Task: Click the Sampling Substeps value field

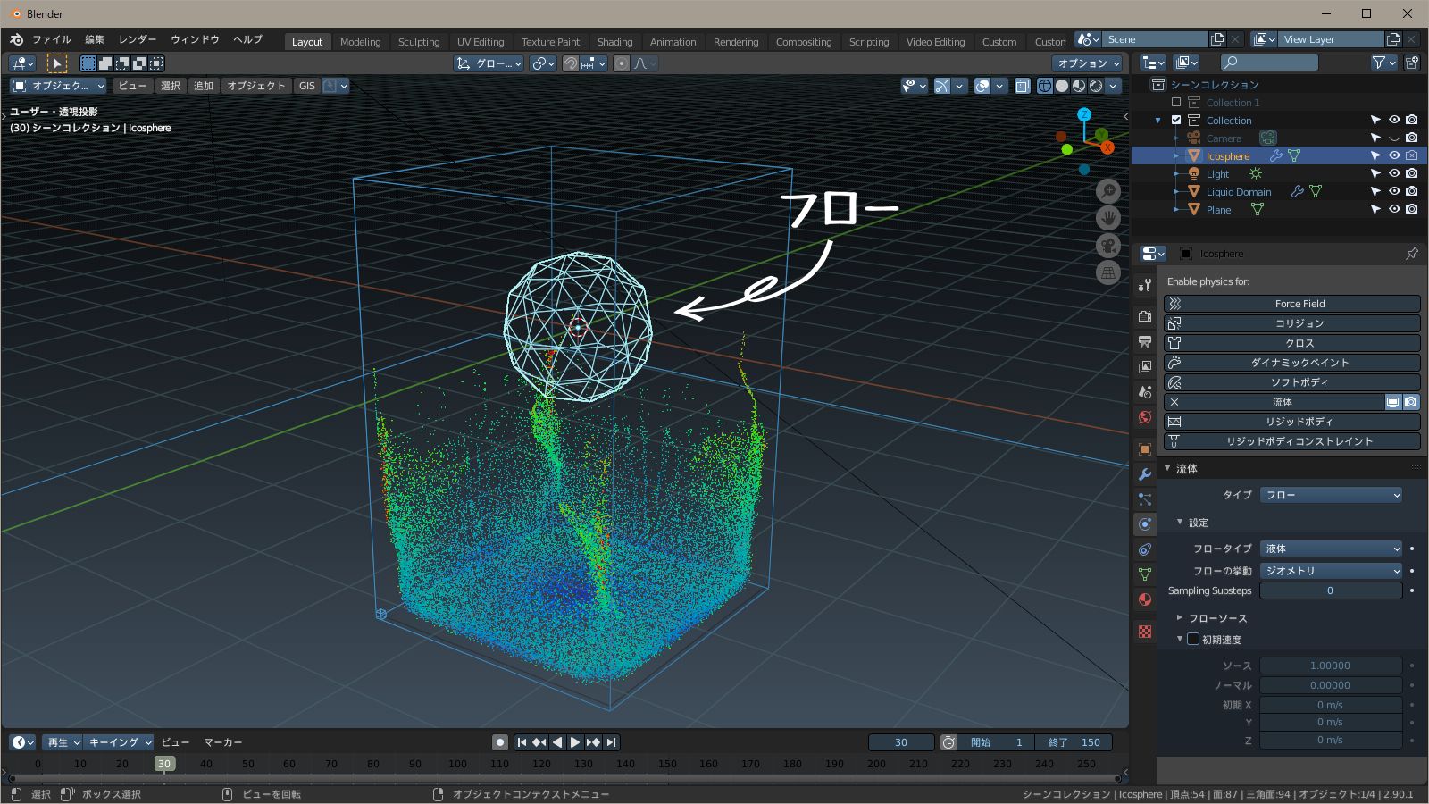Action: click(x=1331, y=590)
